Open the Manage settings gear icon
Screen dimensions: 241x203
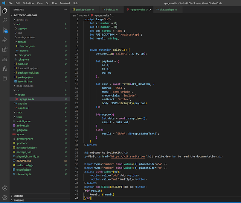(x=5, y=197)
